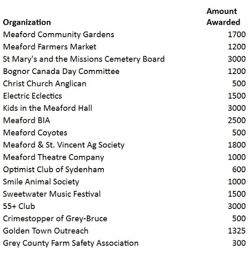The width and height of the screenshot is (251, 256).
Task: Select Meaford & St. Vincent Ag Society
Action: 64,145
